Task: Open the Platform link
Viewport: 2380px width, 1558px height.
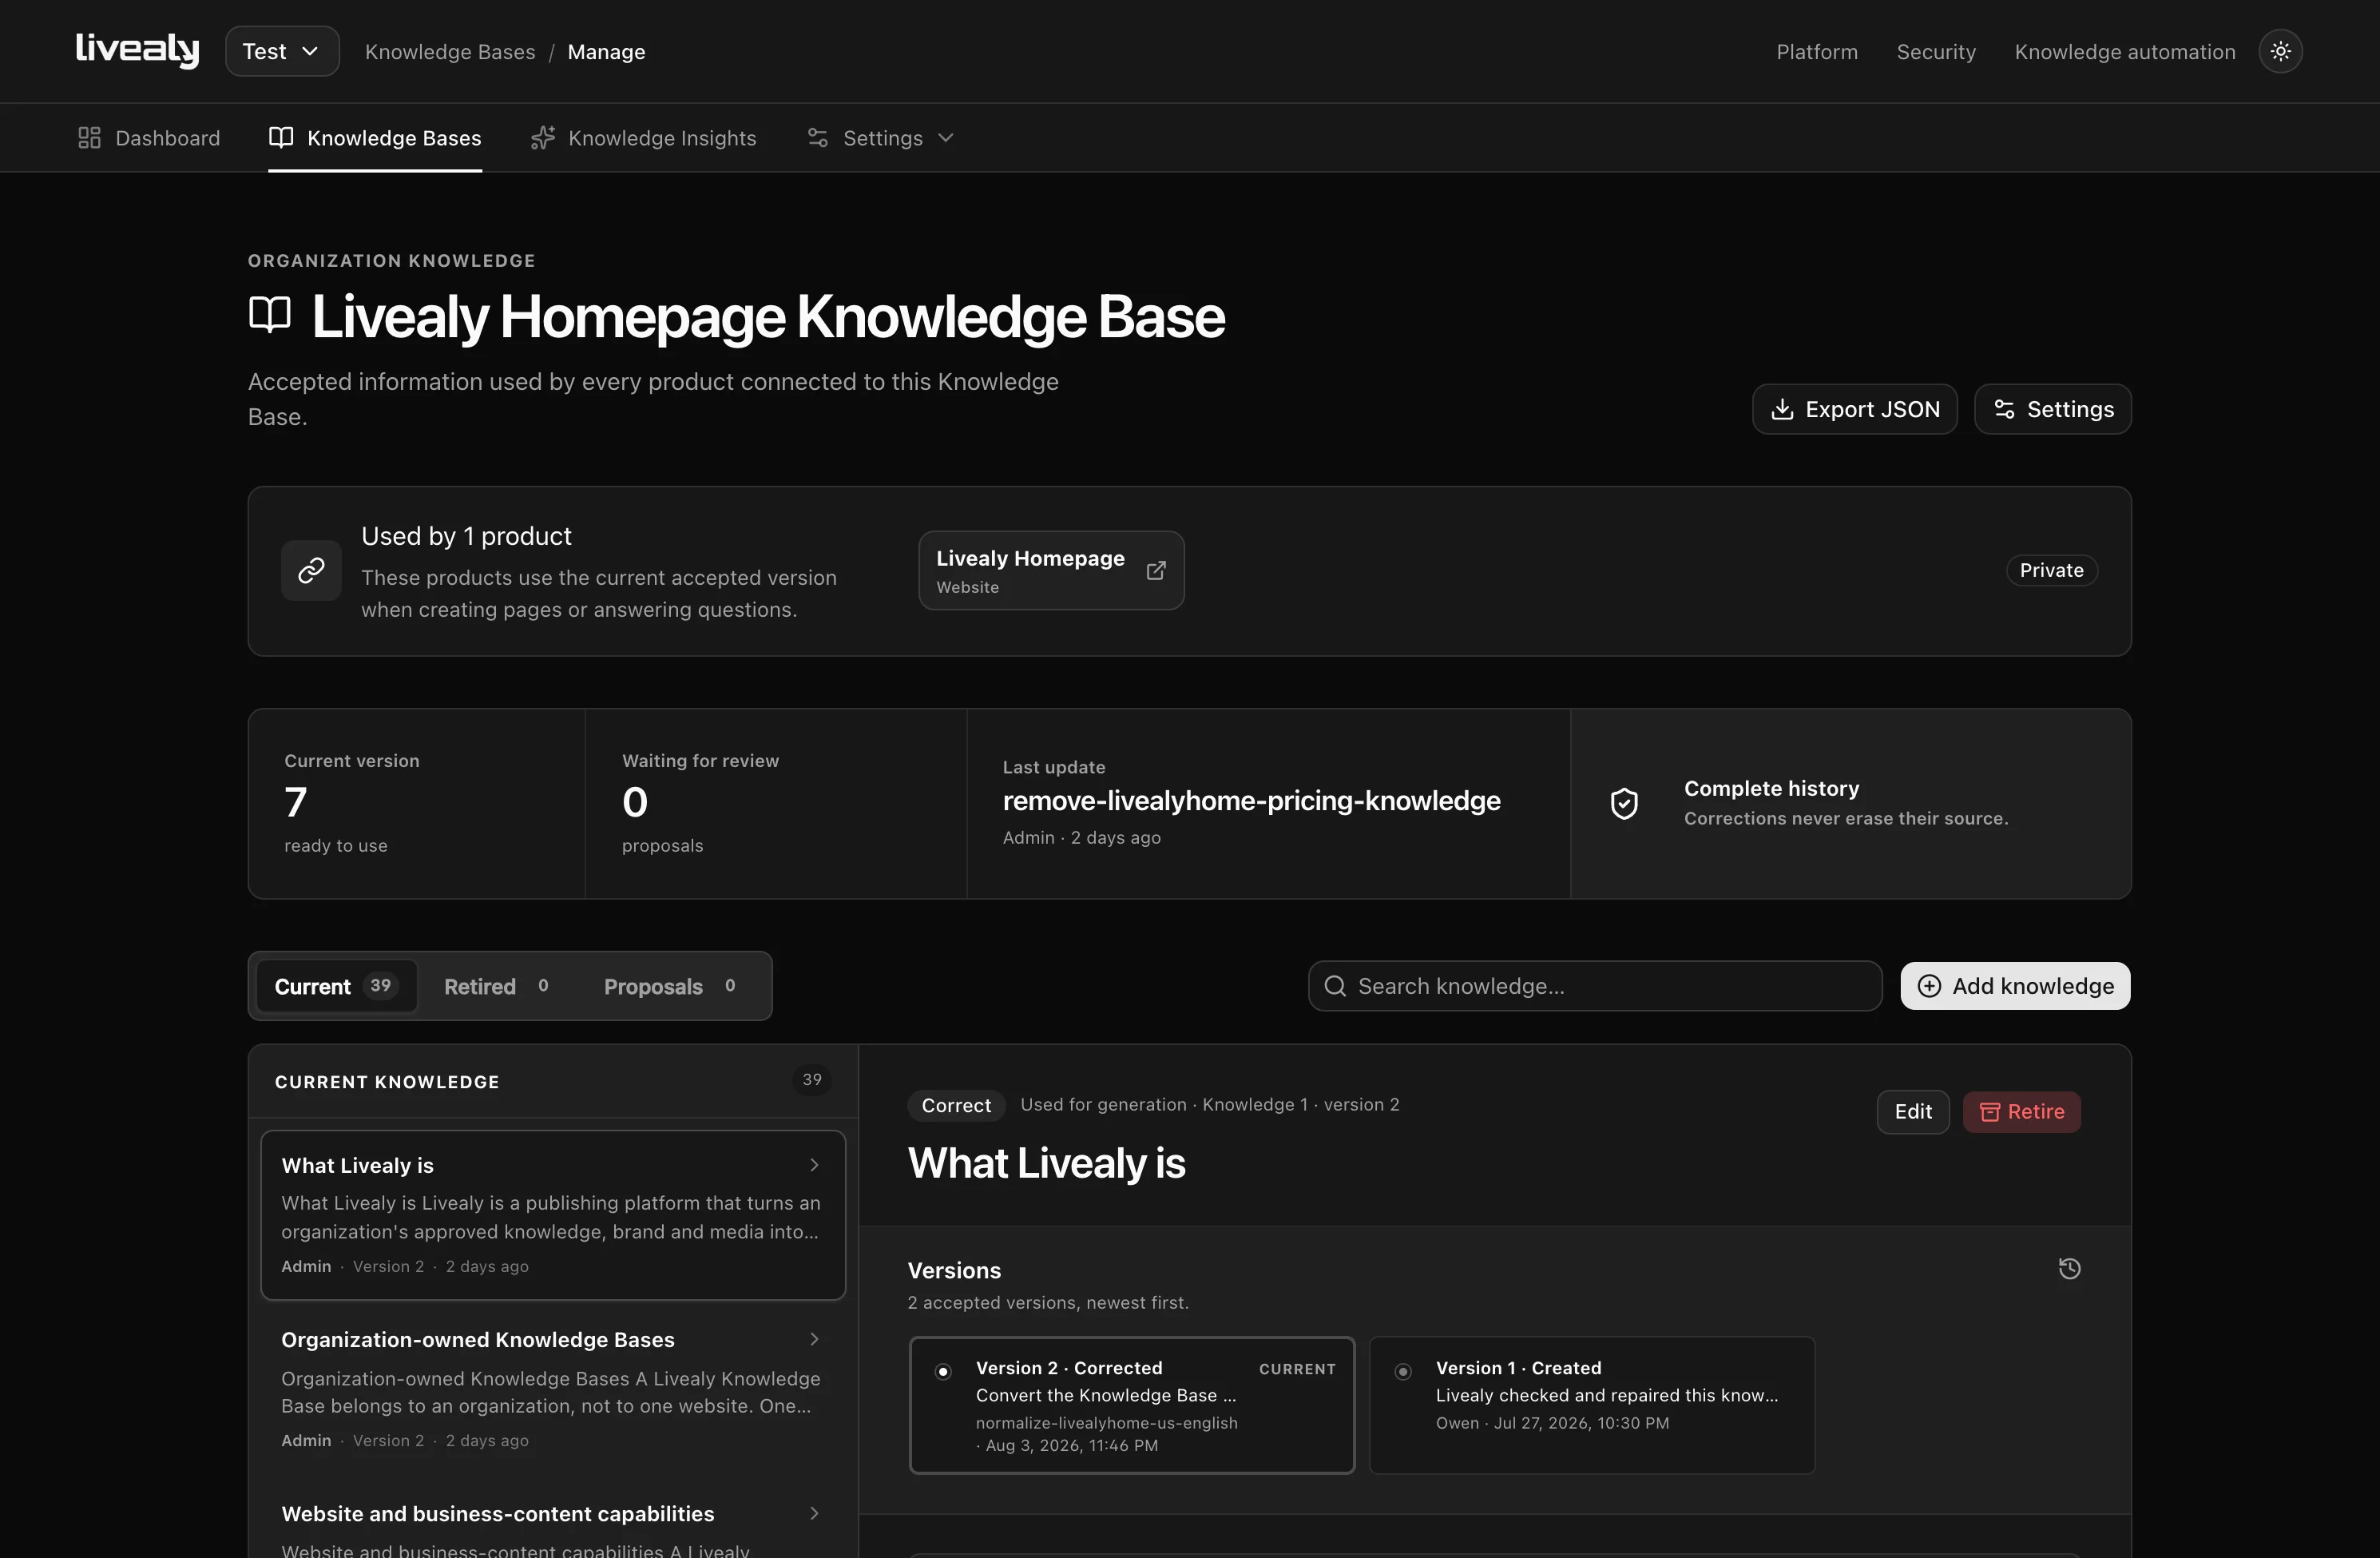Action: point(1816,51)
